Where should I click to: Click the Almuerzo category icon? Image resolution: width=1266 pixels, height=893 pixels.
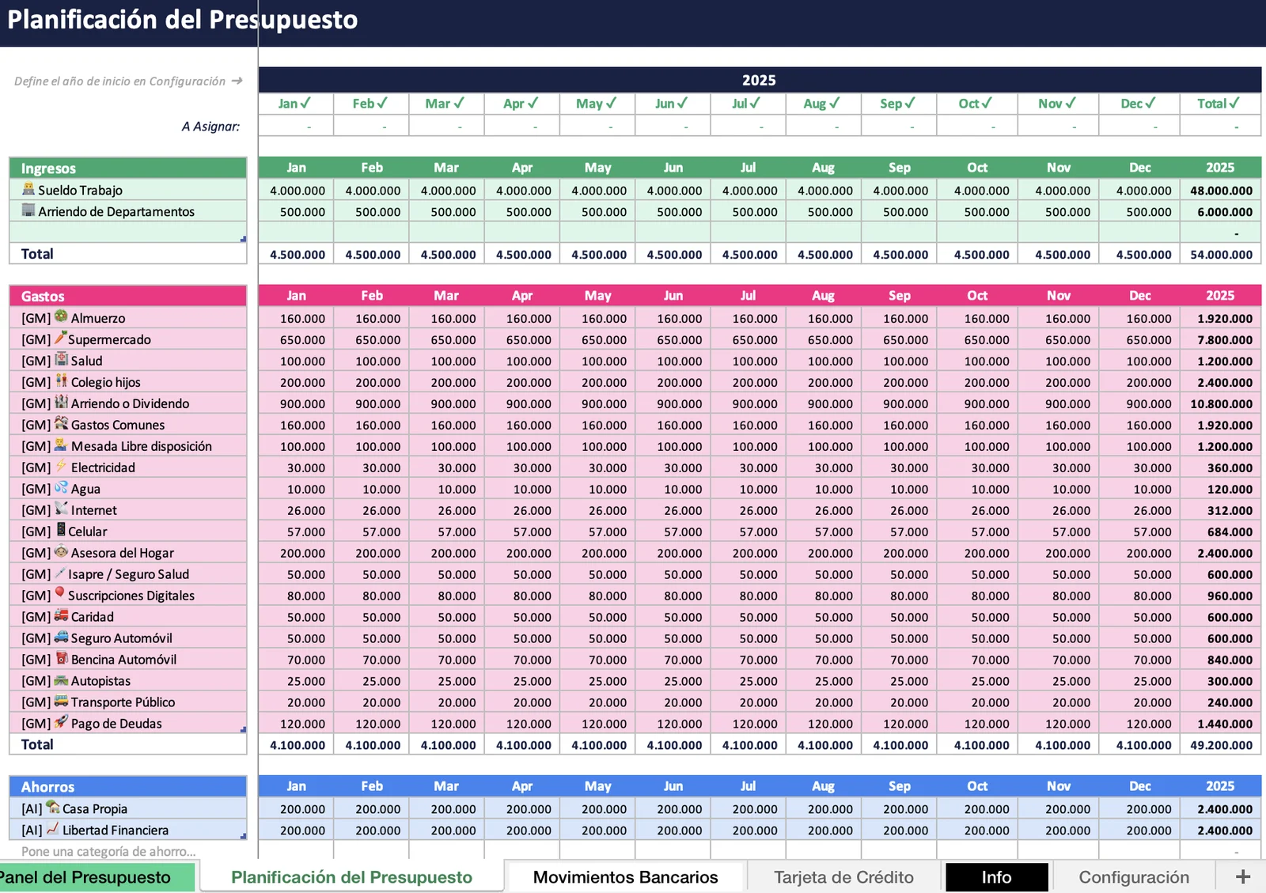tap(61, 316)
